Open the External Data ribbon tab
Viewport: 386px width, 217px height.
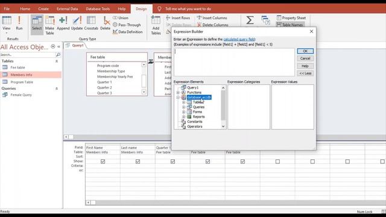click(x=67, y=9)
